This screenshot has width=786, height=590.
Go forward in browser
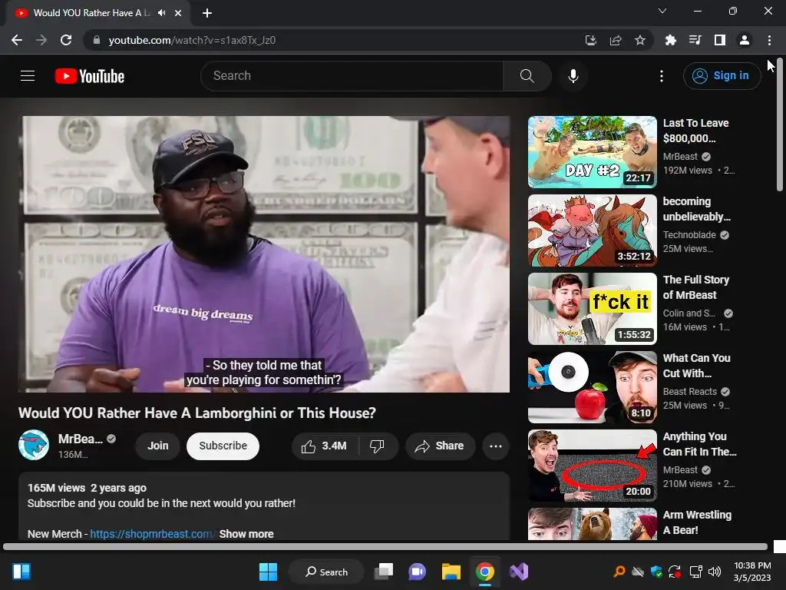click(x=41, y=40)
